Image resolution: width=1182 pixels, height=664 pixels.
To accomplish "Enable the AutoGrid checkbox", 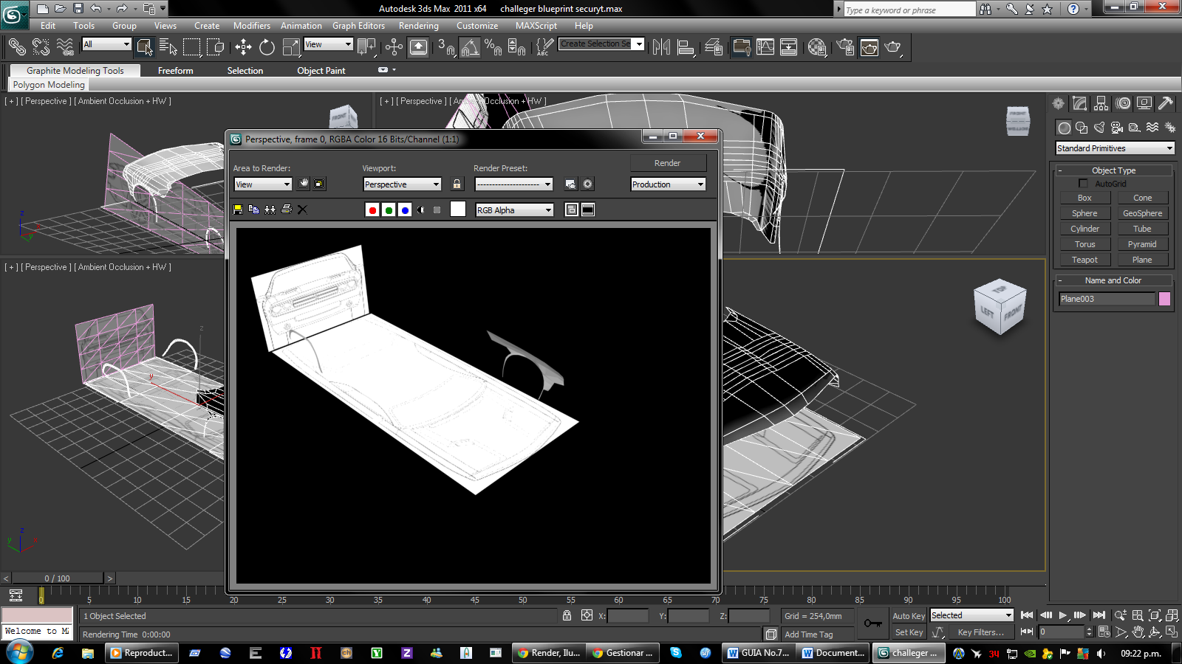I will (x=1084, y=184).
